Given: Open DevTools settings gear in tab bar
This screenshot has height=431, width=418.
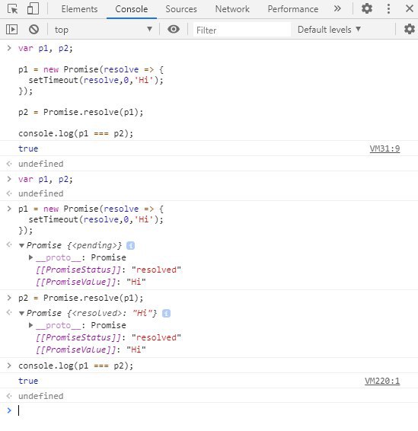Looking at the screenshot, I should 367,9.
